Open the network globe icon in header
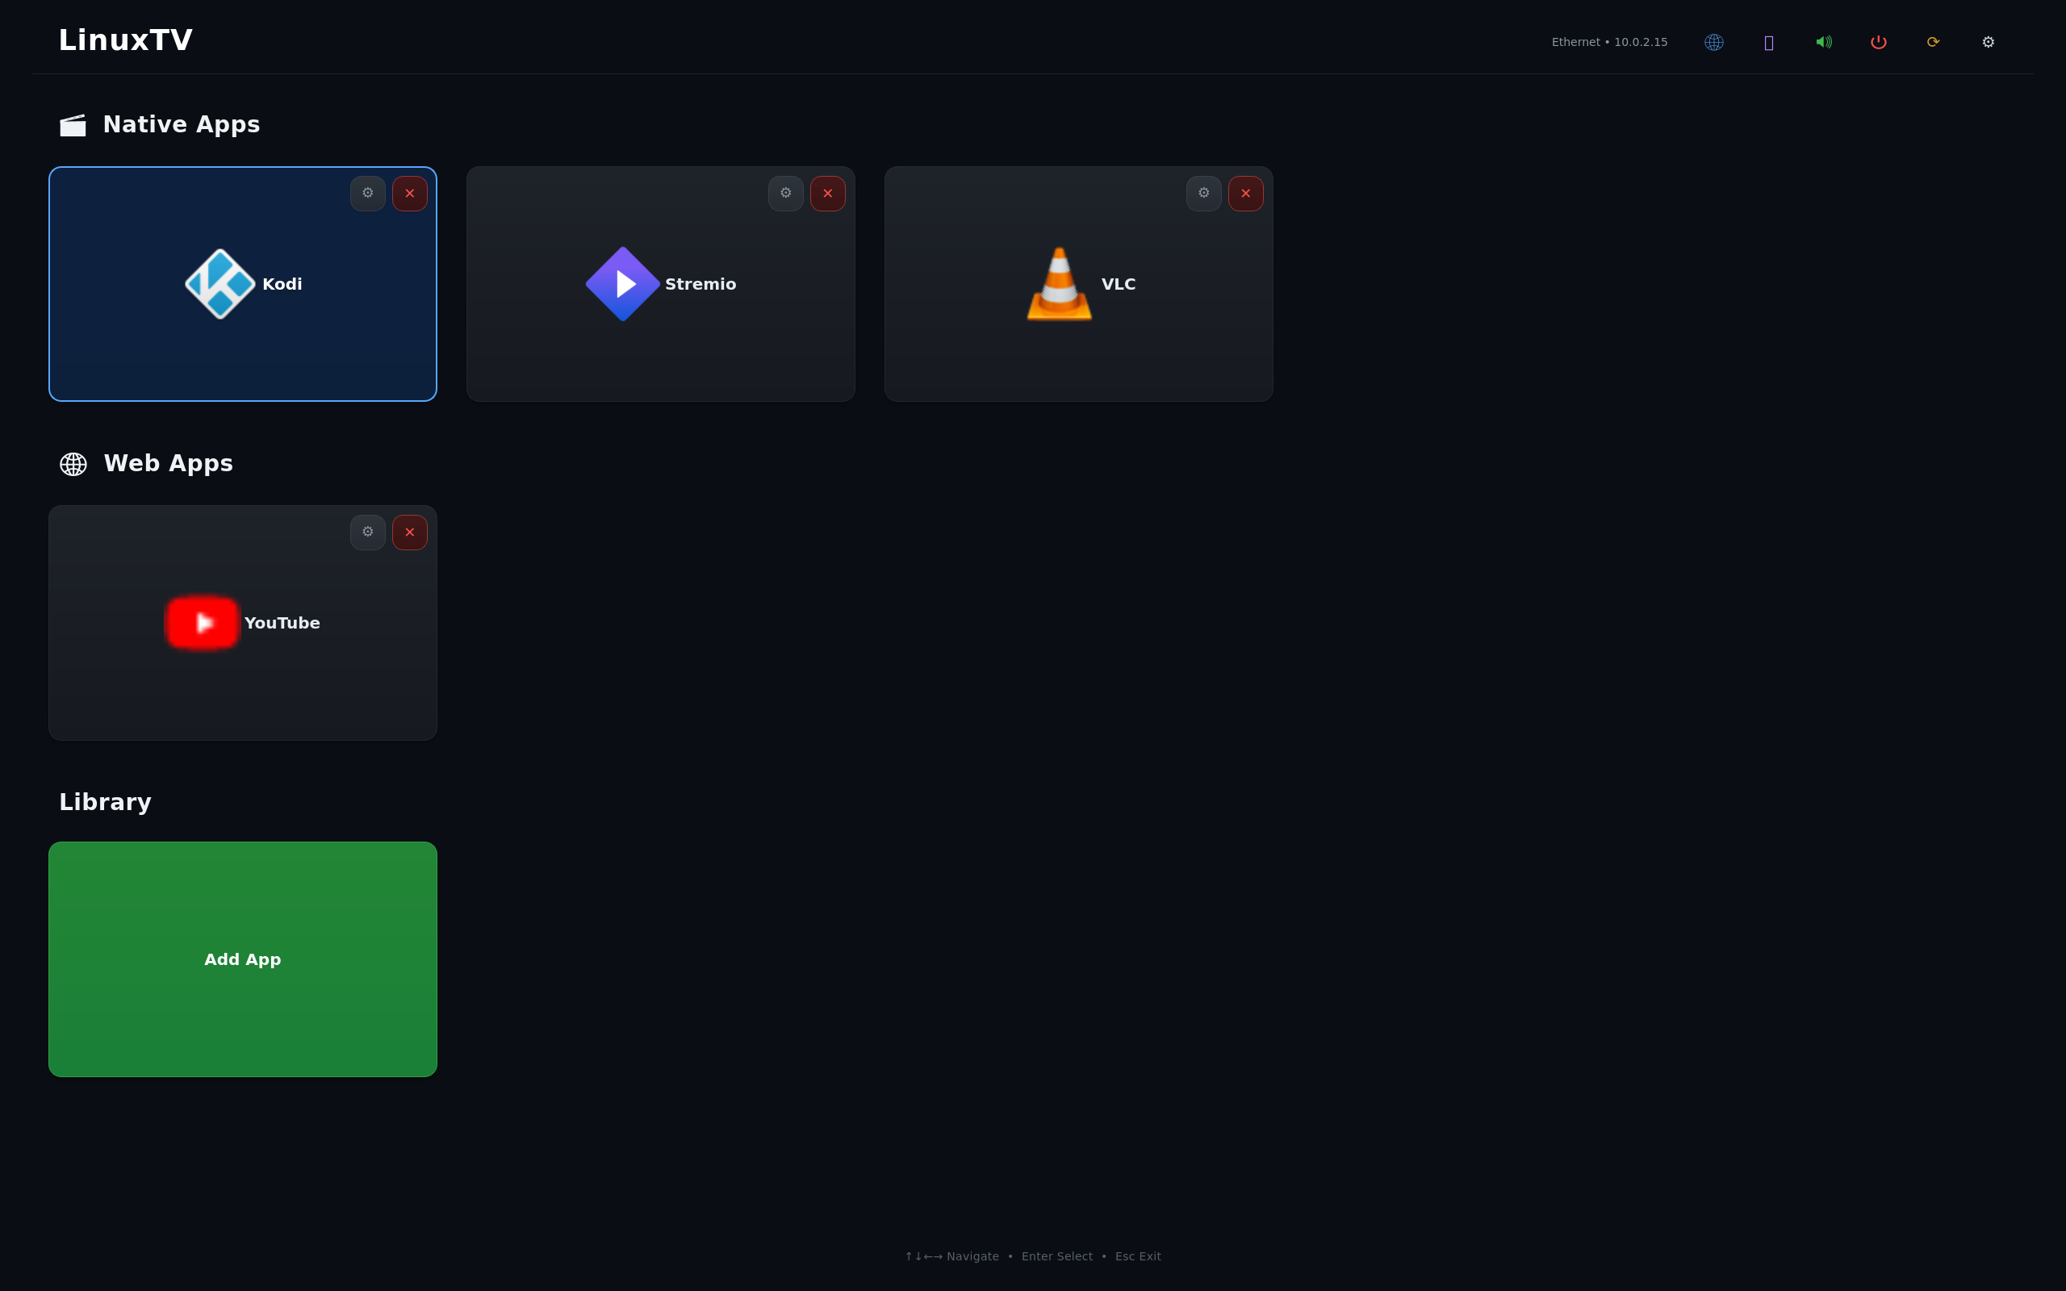The height and width of the screenshot is (1291, 2066). [1713, 42]
